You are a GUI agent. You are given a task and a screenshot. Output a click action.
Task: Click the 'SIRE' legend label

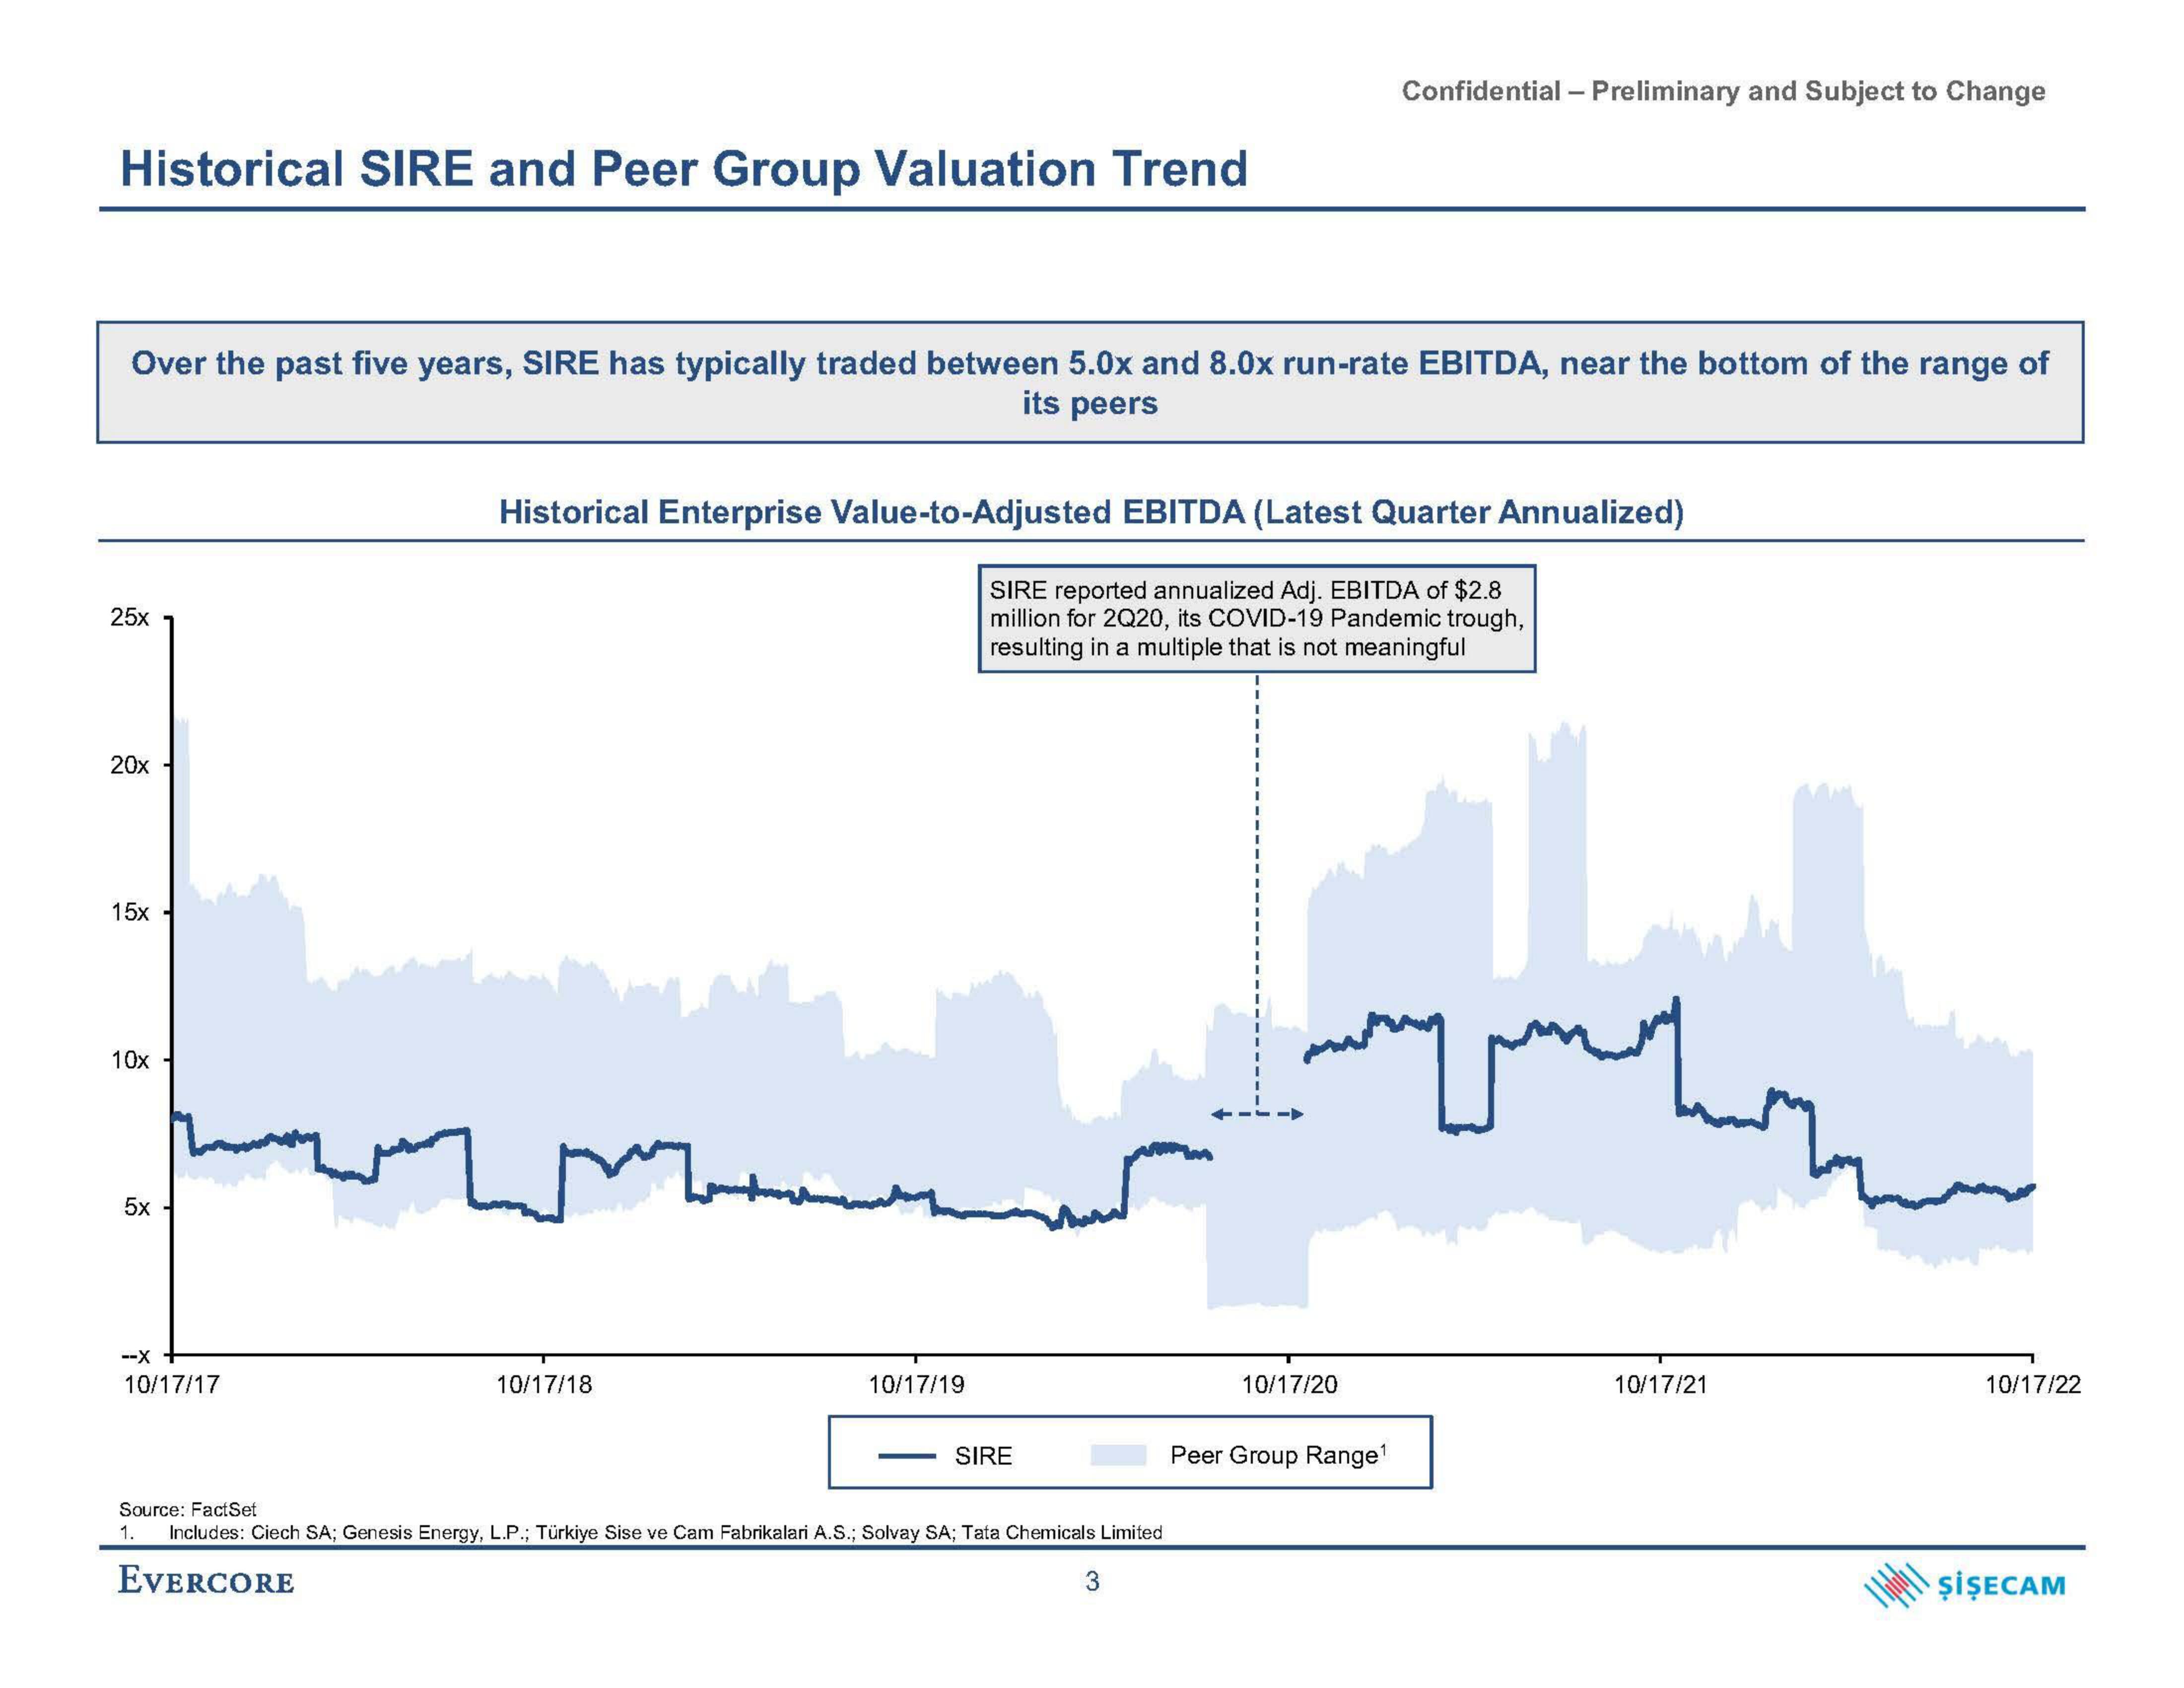983,1456
